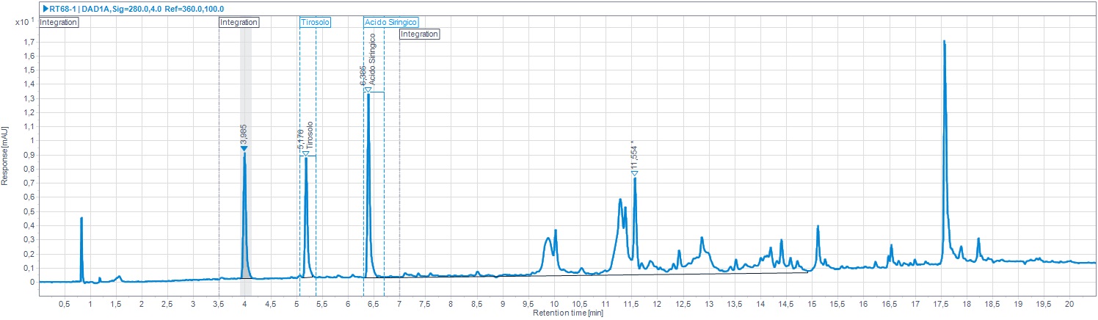Click the vertical Tirosolo peak annotation text
Image resolution: width=1098 pixels, height=320 pixels.
310,137
